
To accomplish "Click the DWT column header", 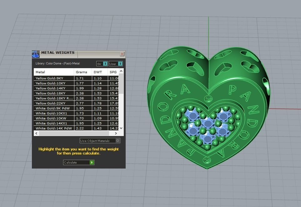I will click(x=100, y=72).
